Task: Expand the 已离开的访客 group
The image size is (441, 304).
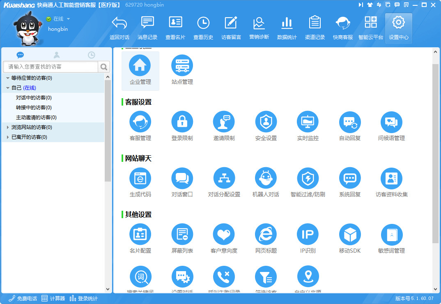Action: coord(8,137)
